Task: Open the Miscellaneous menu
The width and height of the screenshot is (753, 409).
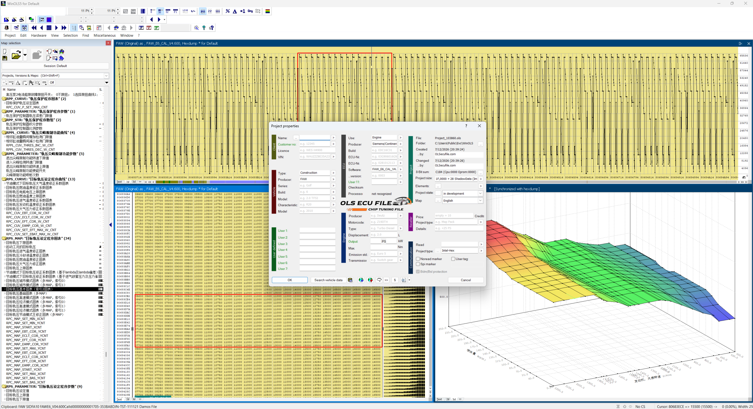Action: [104, 35]
